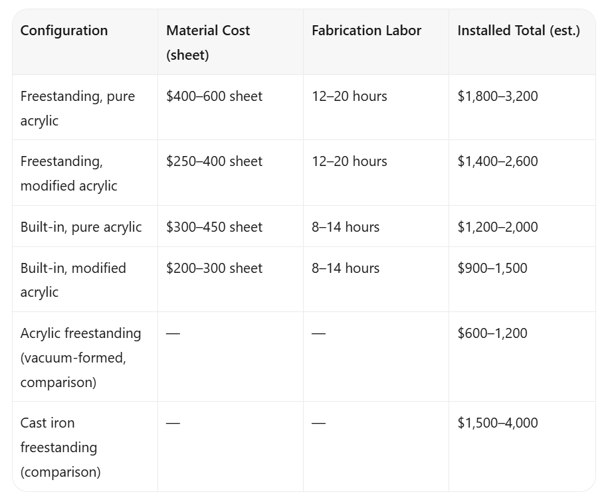
Task: Select the $900–1,500 total cell
Action: [492, 268]
